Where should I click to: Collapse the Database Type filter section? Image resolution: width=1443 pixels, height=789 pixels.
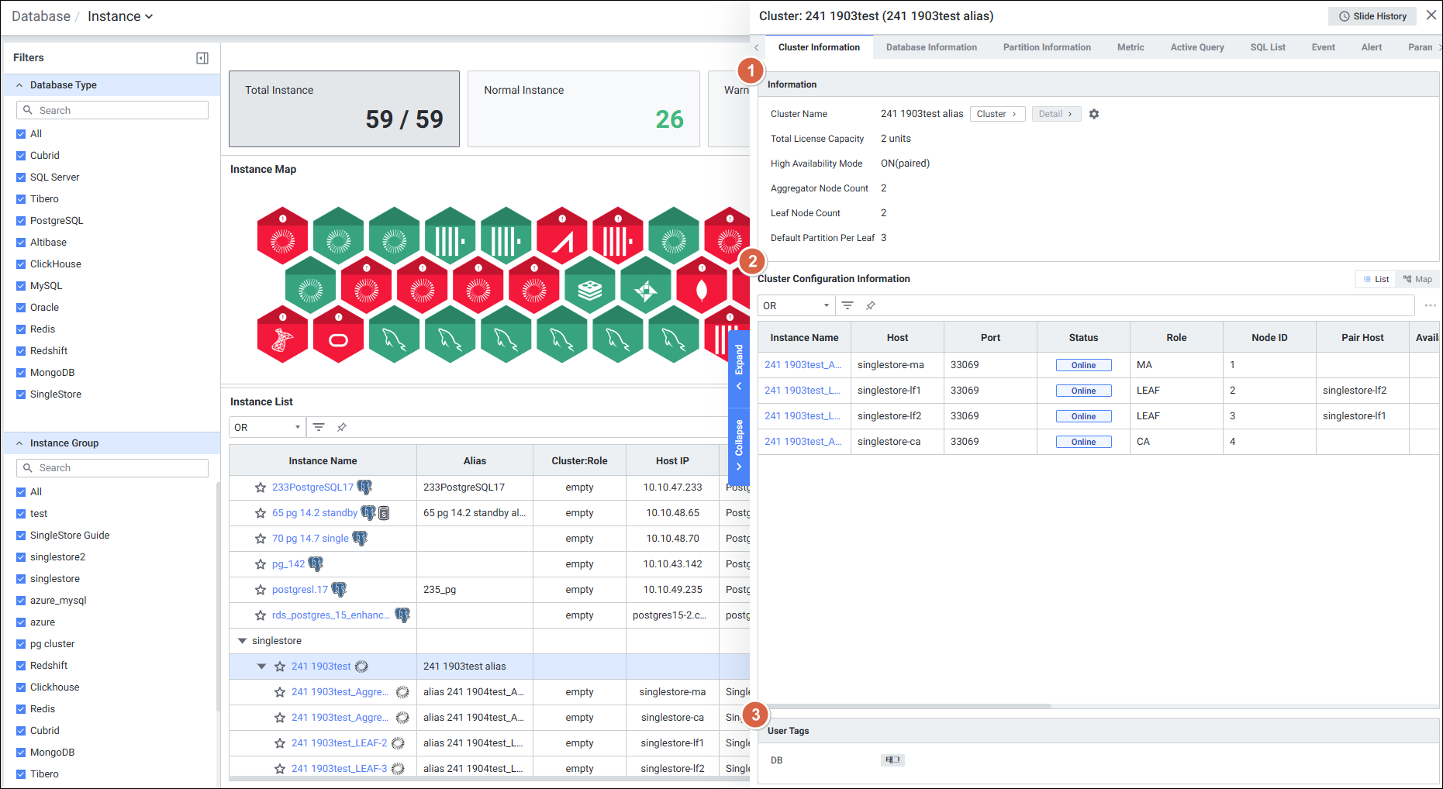click(19, 85)
